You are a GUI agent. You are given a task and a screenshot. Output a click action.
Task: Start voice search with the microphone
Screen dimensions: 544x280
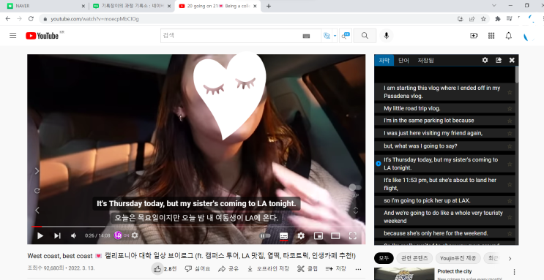386,35
